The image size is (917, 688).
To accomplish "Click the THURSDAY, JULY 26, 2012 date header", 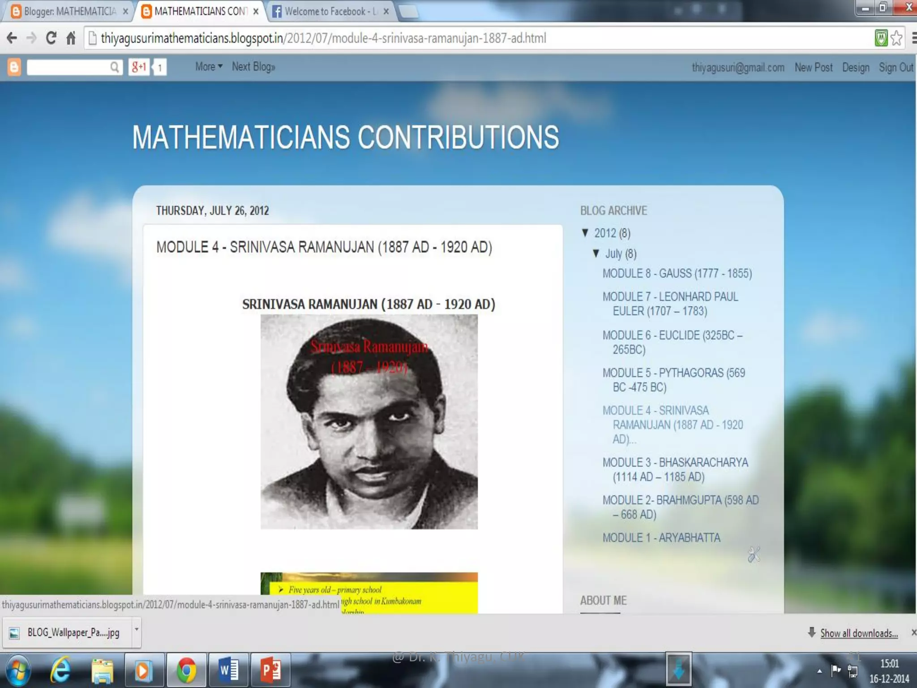I will [212, 211].
